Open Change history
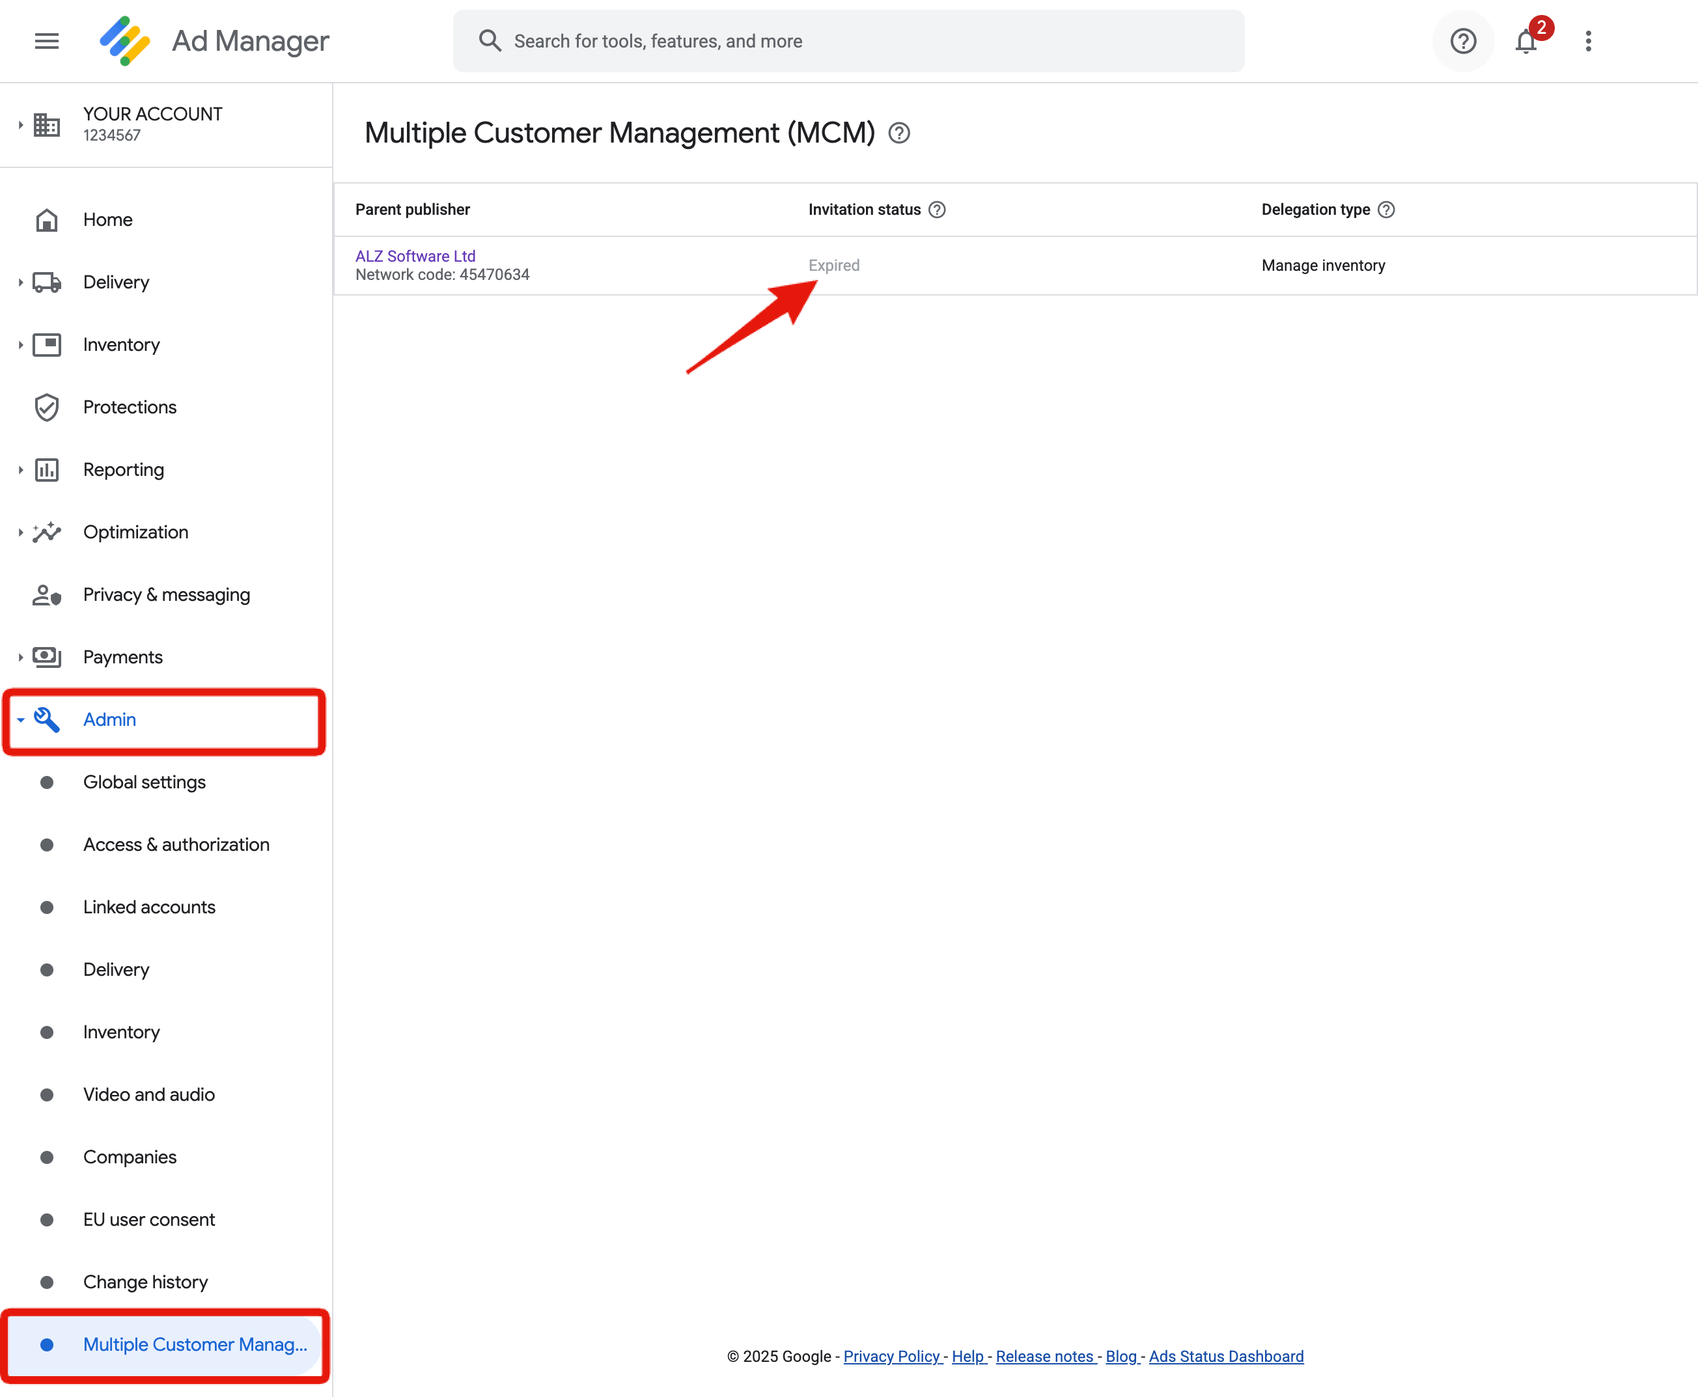This screenshot has height=1397, width=1698. (x=145, y=1282)
